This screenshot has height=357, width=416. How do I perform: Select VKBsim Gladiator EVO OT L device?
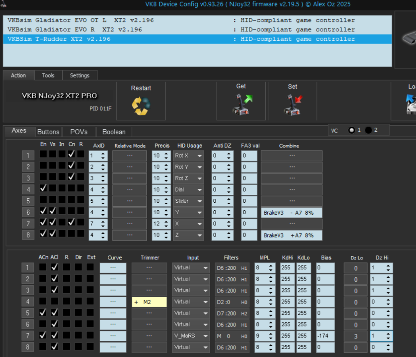[x=197, y=20]
